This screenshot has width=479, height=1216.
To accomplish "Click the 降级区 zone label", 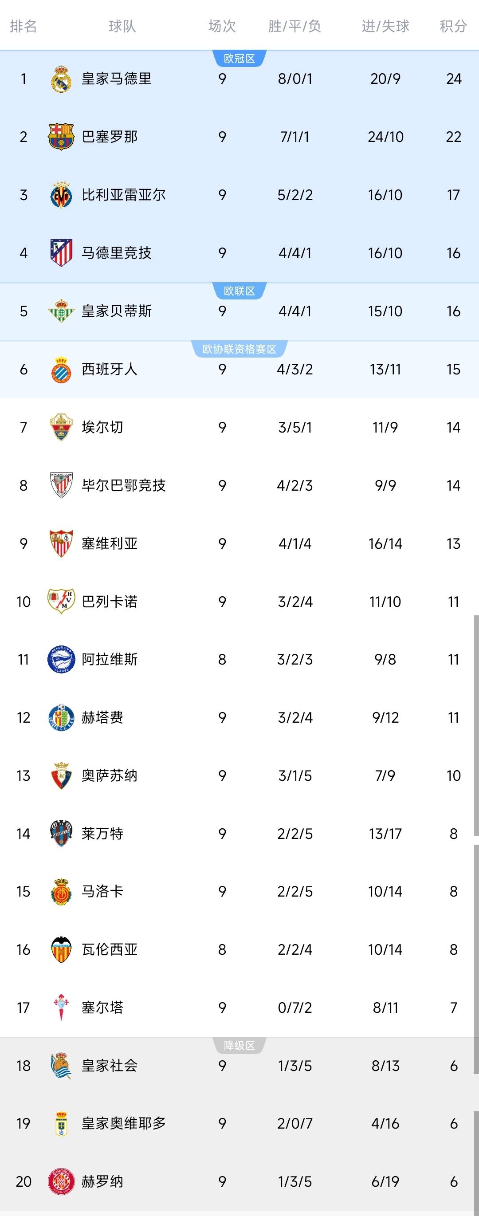I will point(239,1046).
